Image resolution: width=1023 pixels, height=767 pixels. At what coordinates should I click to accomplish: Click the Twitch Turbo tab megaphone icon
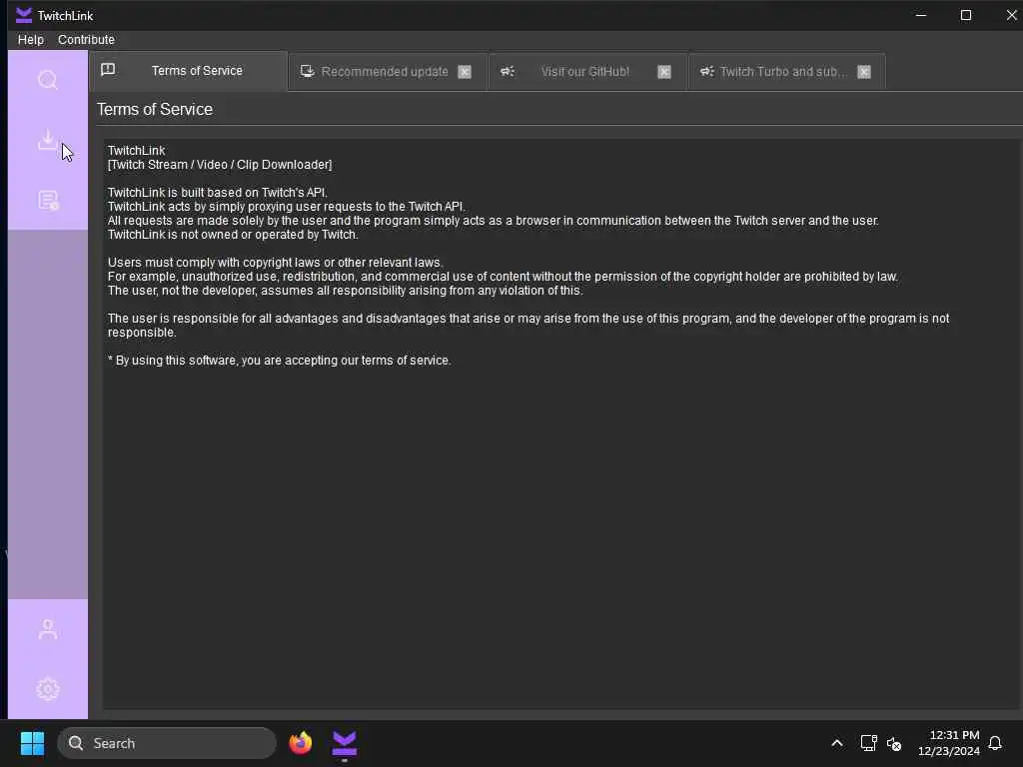click(707, 71)
